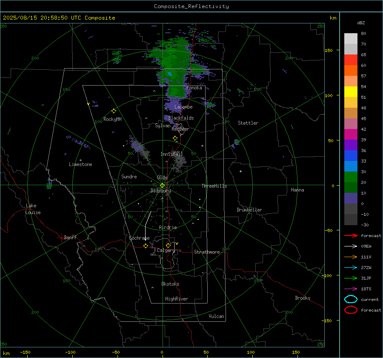383x358 pixels.
Task: Click the Sylvan label on map
Action: point(163,126)
